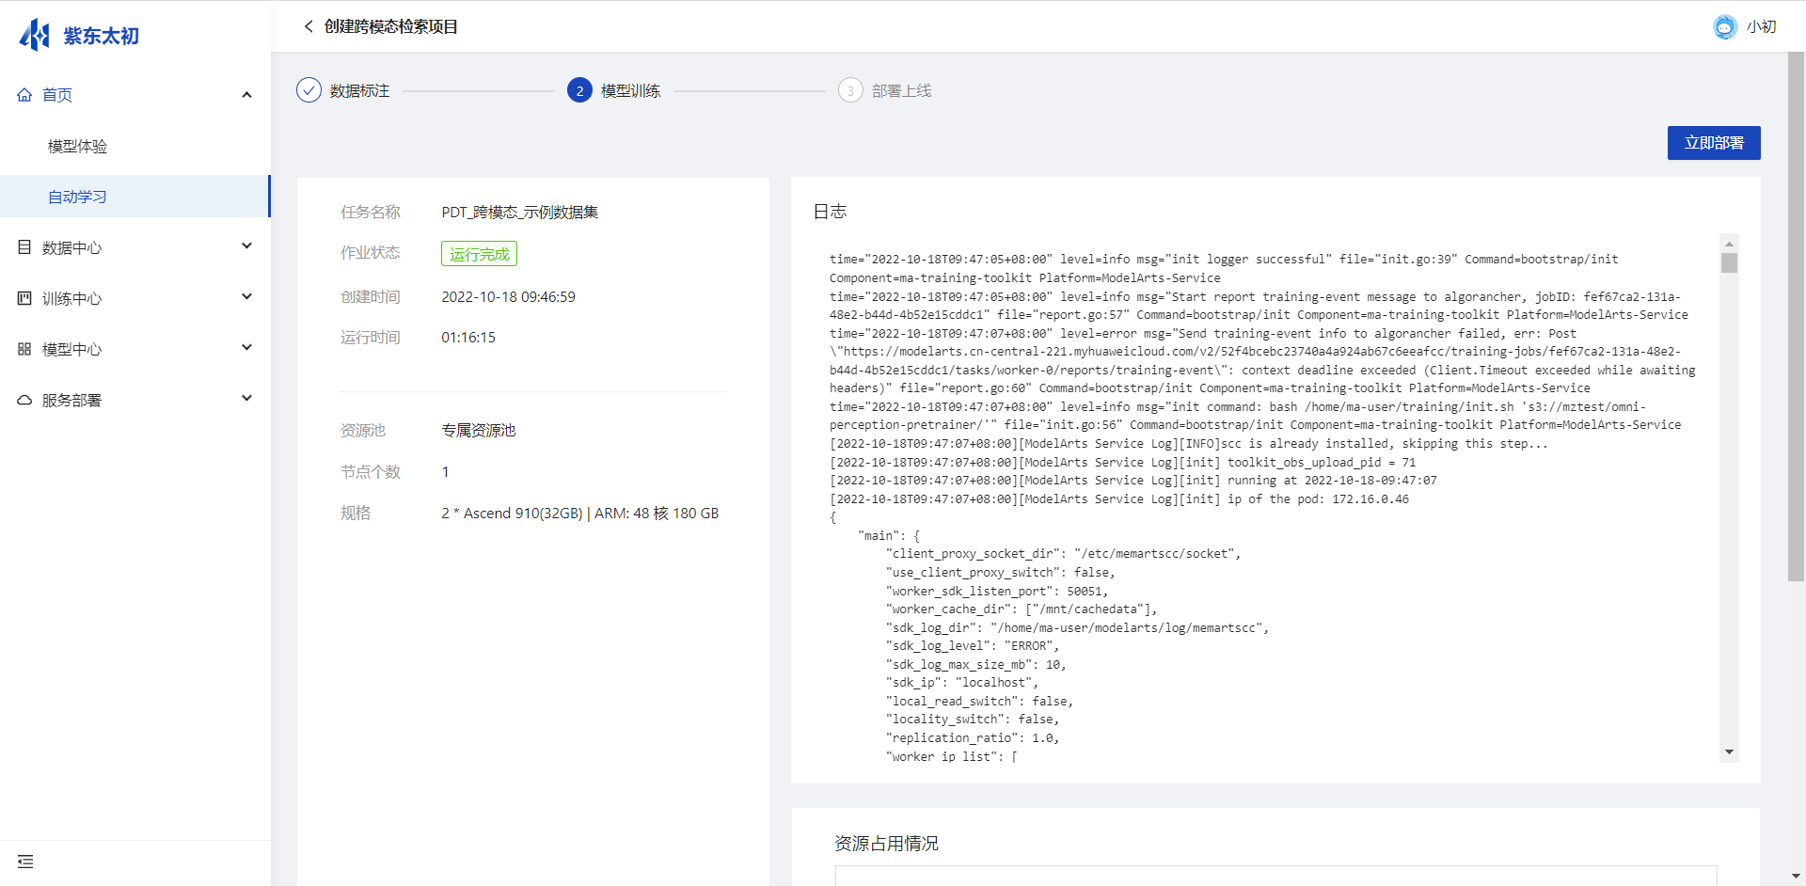Click the 运行完成 status tag
Viewport: 1806px width, 886px height.
click(x=479, y=254)
